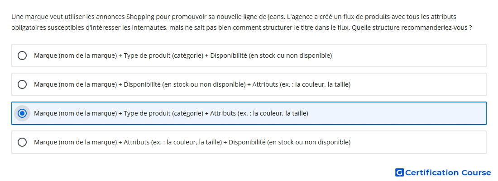This screenshot has height=181, width=498.
Task: Click empty right side of the first answer card
Action: tap(410, 56)
